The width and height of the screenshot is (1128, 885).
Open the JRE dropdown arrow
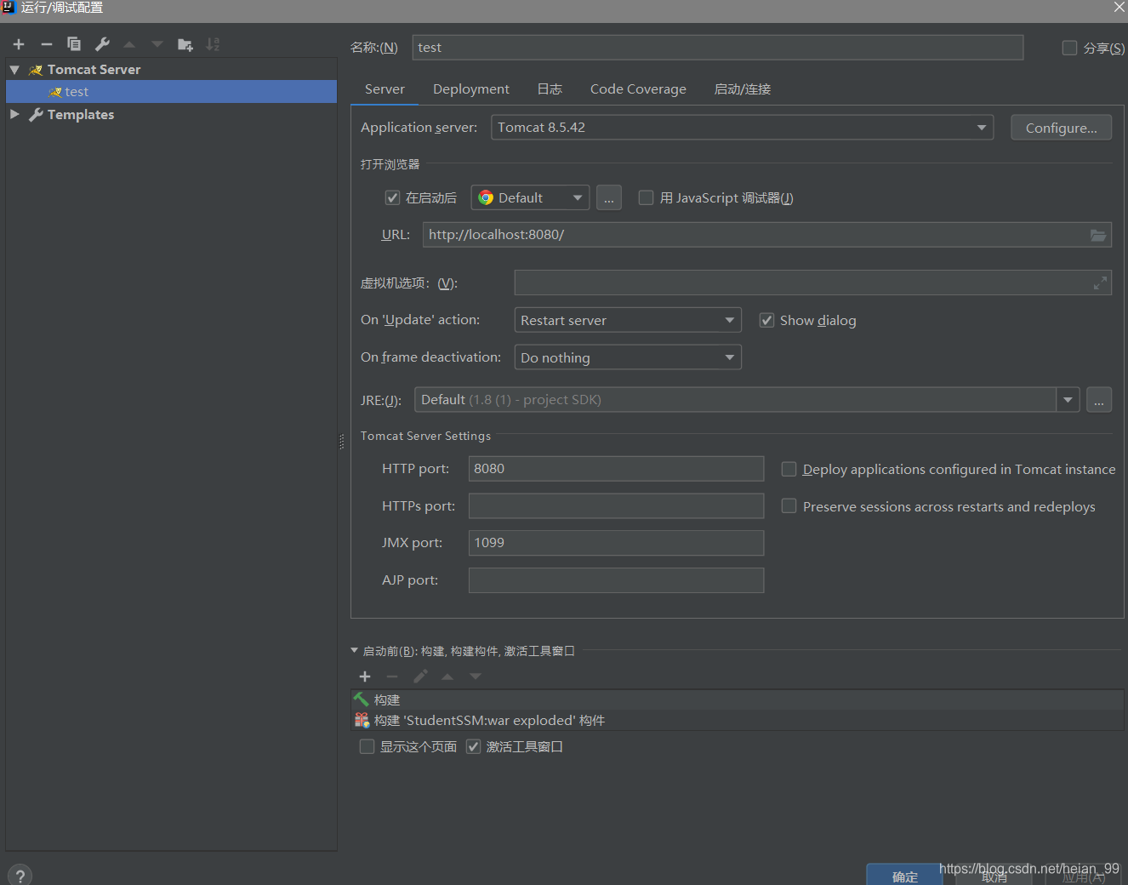click(1068, 400)
